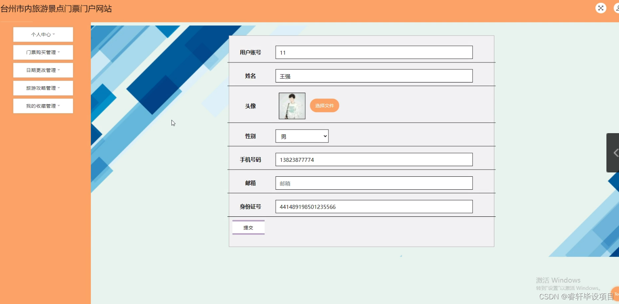The image size is (619, 304).
Task: Click the 姓名 input field
Action: 374,76
